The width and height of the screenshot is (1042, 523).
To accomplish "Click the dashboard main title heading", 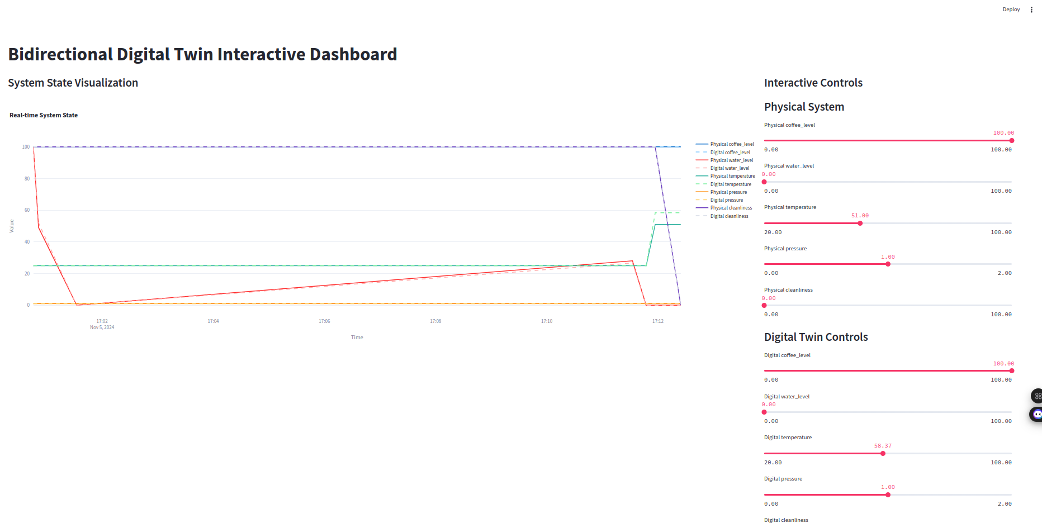I will 202,54.
